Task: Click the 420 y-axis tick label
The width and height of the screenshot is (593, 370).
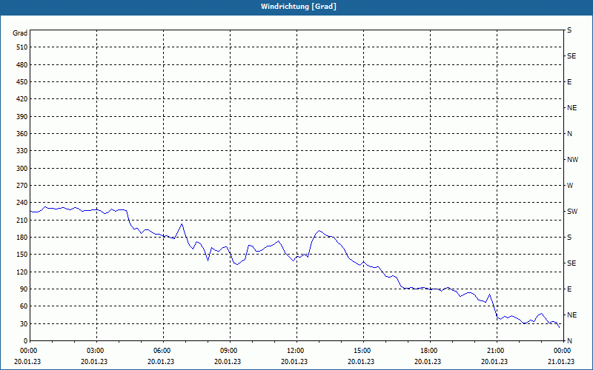Action: [22, 99]
